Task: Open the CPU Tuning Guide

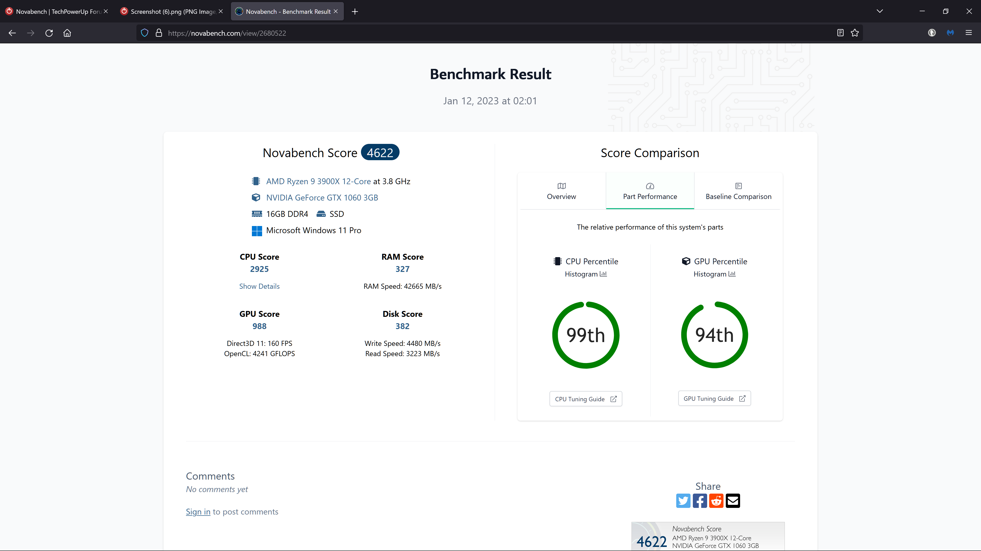Action: point(586,399)
